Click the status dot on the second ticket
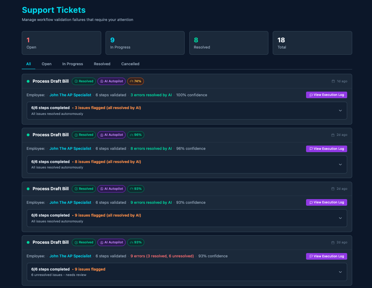This screenshot has width=372, height=288. 28,135
